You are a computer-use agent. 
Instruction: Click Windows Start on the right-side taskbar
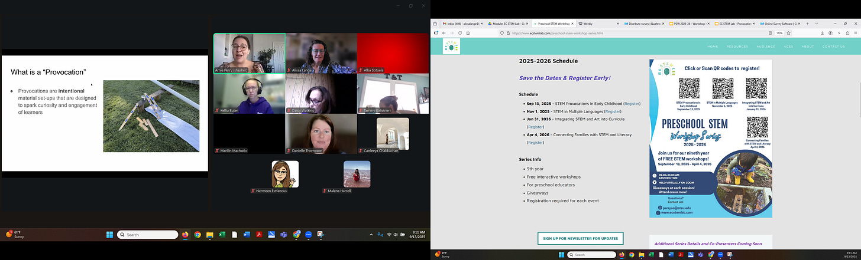tap(561, 255)
